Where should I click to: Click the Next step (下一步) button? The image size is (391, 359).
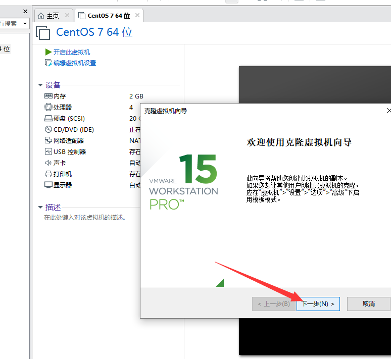[x=318, y=303]
